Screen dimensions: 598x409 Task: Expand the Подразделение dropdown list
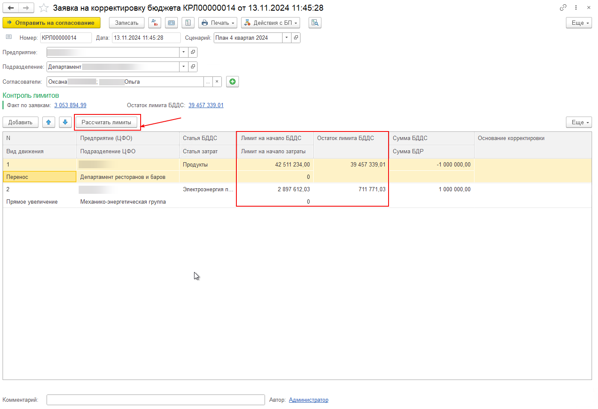(184, 67)
